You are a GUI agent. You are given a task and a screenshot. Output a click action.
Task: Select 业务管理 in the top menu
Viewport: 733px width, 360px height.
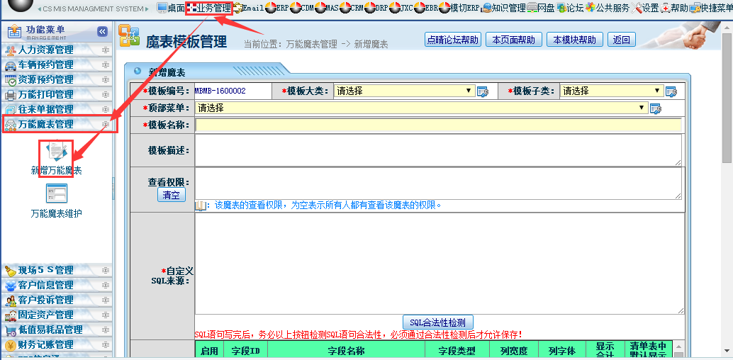208,8
